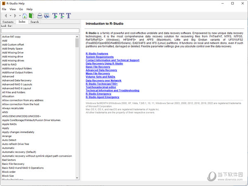The height and width of the screenshot is (186, 248).
Task: Click the Forward navigation arrow
Action: (14, 16)
